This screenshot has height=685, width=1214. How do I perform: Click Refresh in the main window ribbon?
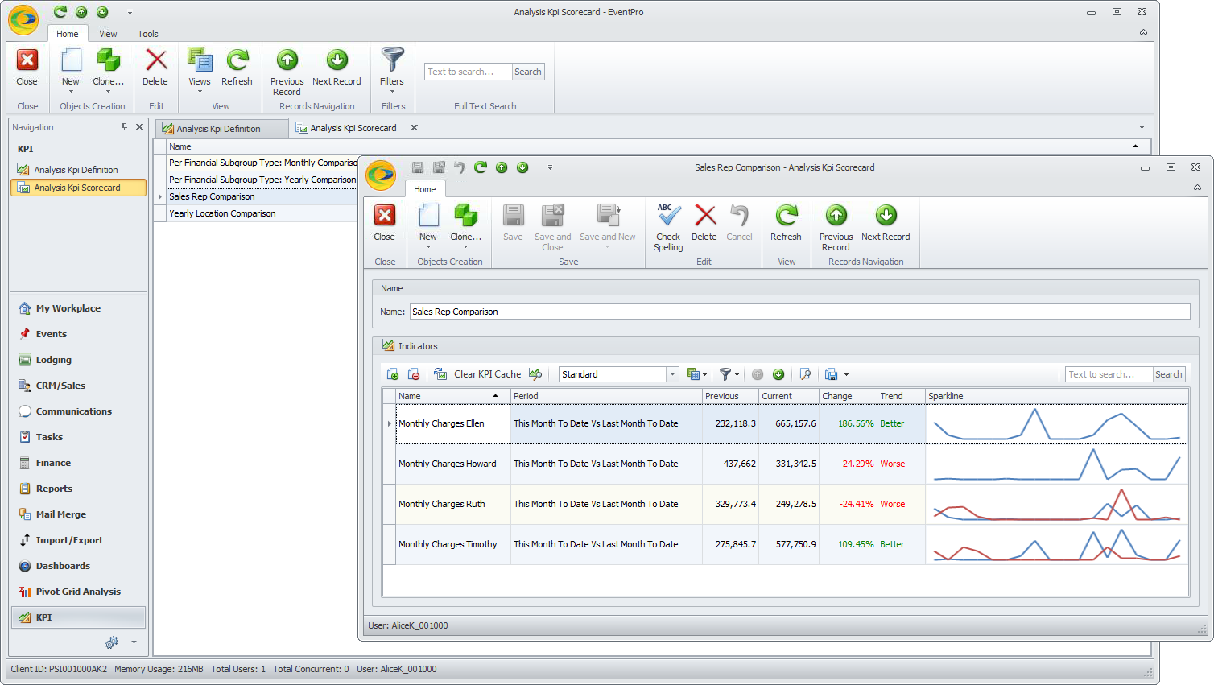tap(237, 68)
